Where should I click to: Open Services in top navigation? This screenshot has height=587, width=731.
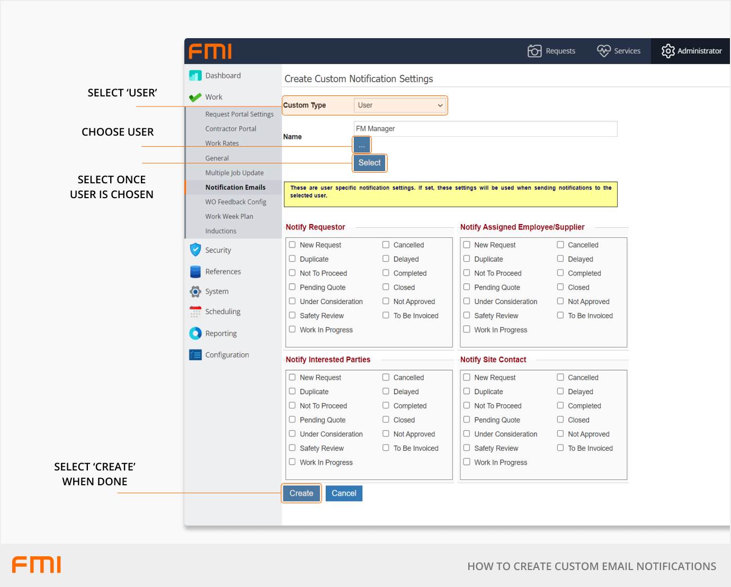pos(619,51)
